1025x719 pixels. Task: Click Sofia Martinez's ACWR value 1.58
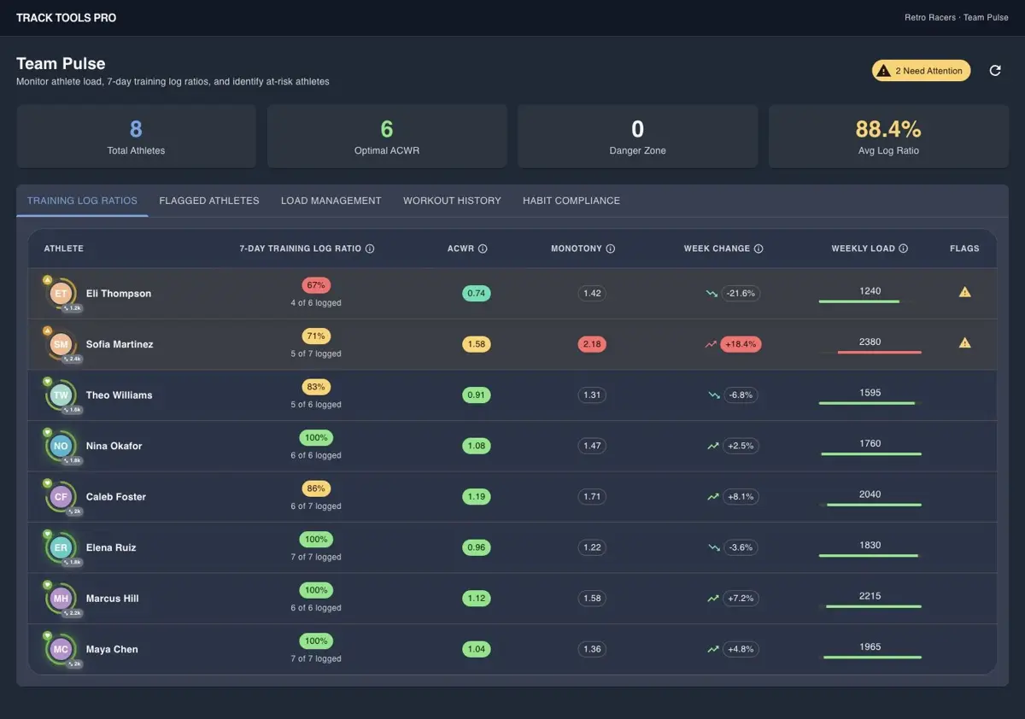click(477, 344)
